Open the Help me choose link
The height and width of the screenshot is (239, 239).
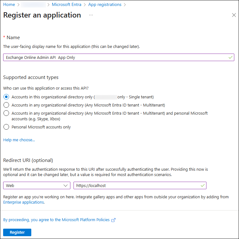coord(19,140)
